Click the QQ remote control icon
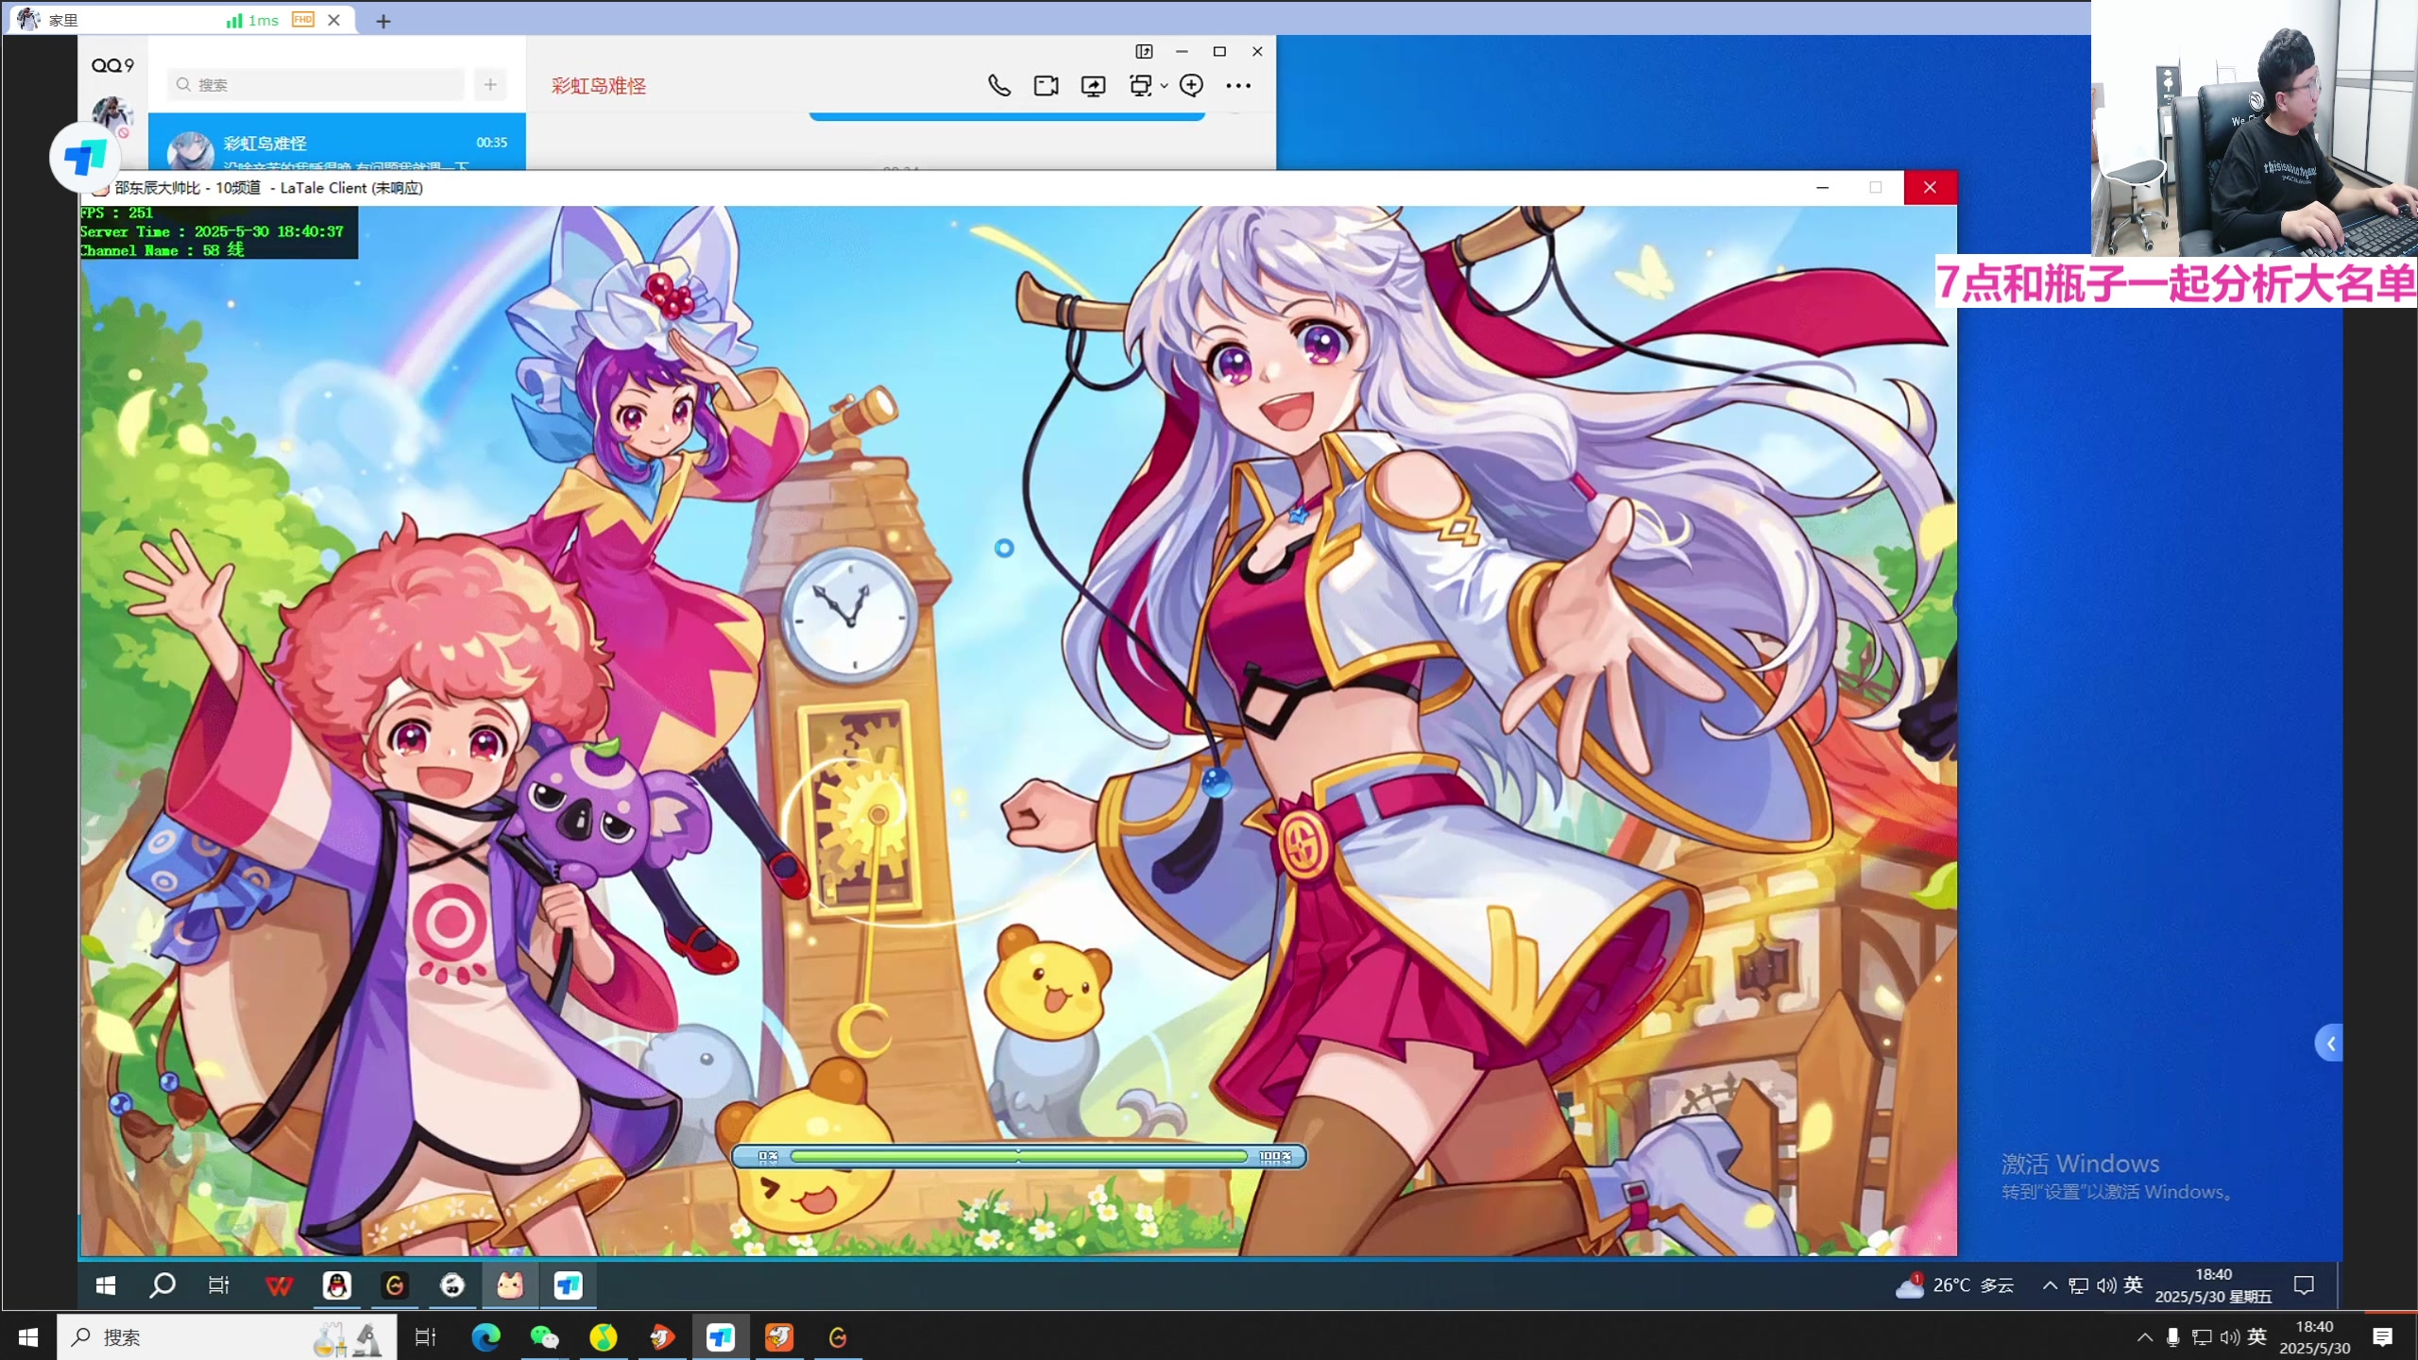Screen dimensions: 2418x1360 1141,86
